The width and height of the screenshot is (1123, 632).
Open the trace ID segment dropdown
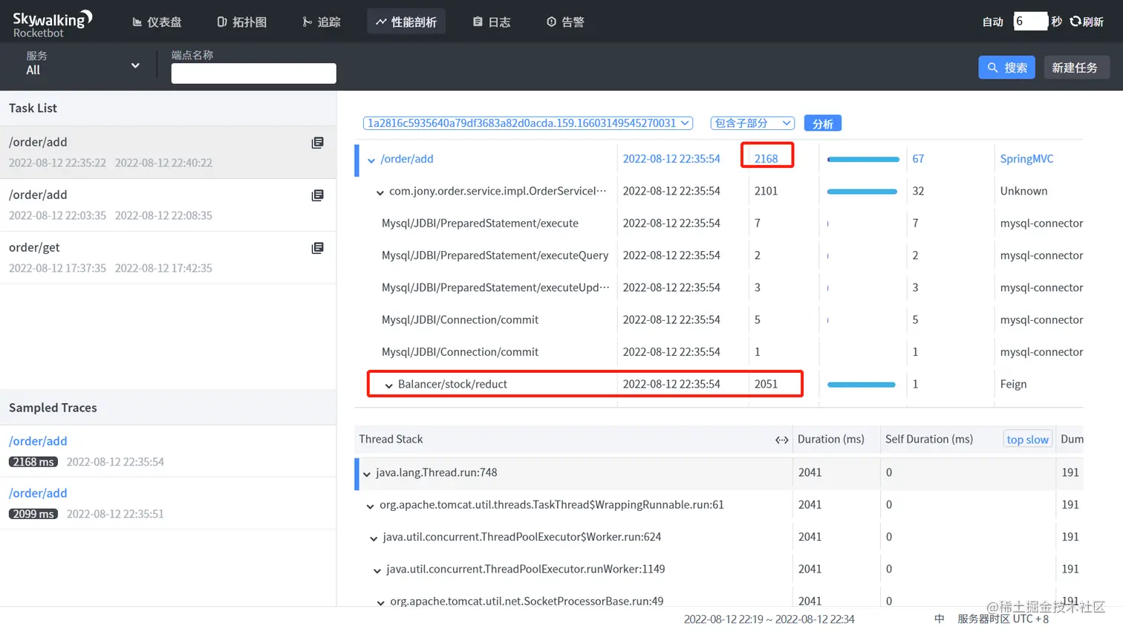[x=528, y=123]
